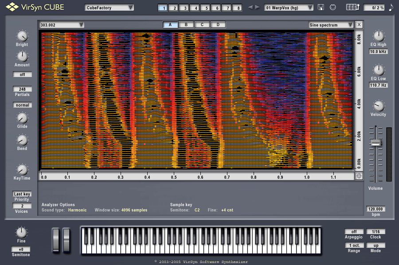
Task: Click the save preset floppy disk icon
Action: 321,8
